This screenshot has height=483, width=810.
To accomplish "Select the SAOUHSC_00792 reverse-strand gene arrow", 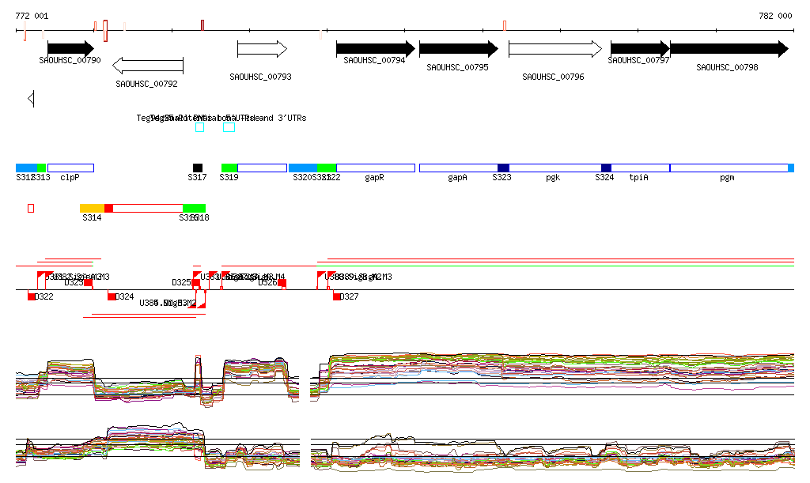I will [x=148, y=66].
